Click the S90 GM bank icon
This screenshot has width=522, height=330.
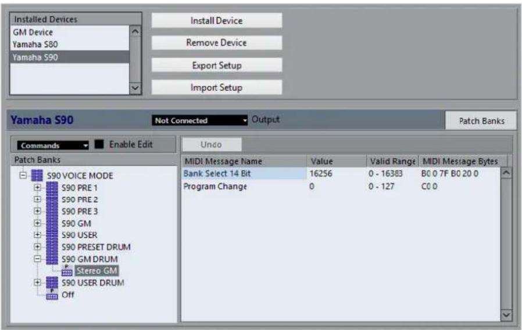pyautogui.click(x=52, y=223)
